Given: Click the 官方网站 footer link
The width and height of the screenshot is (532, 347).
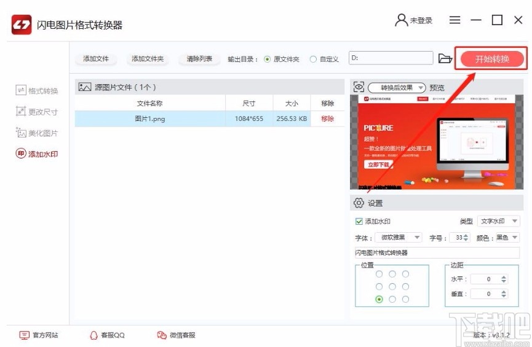Looking at the screenshot, I should (46, 335).
